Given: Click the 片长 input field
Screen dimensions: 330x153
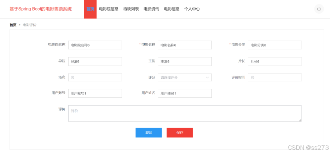Looking at the screenshot, I should coord(275,61).
